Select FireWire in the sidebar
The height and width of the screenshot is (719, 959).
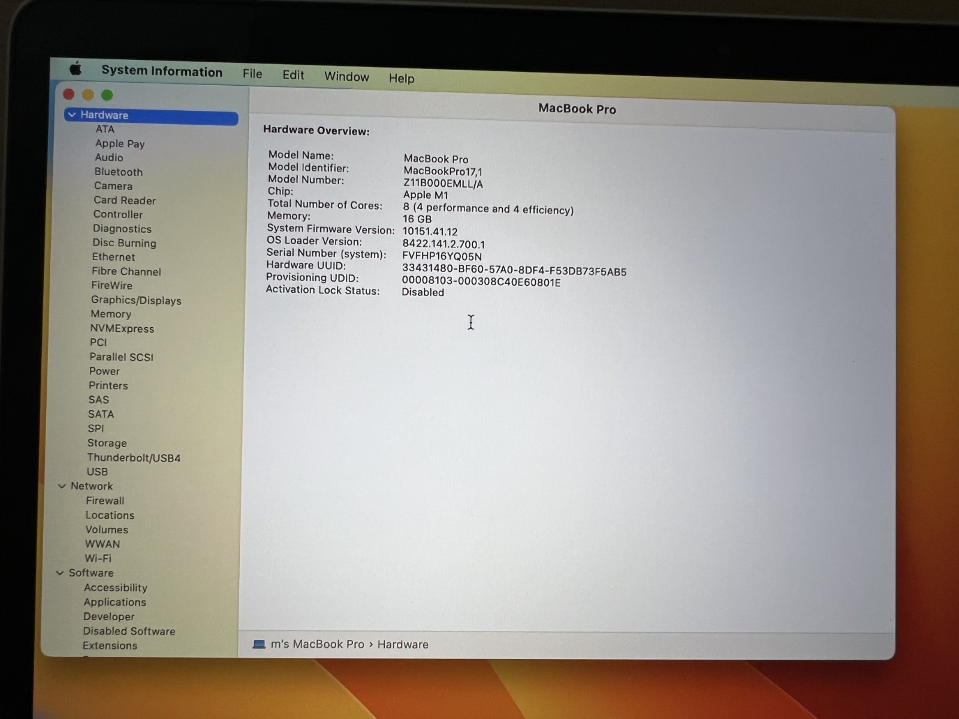(x=111, y=286)
